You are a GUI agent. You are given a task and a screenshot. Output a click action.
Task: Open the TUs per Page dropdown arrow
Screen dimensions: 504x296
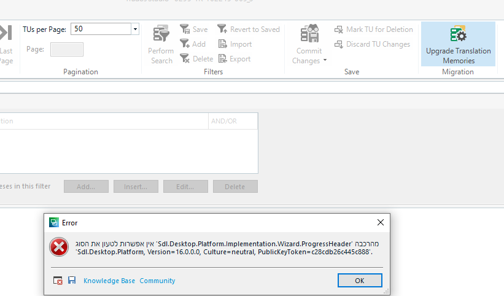pos(135,29)
